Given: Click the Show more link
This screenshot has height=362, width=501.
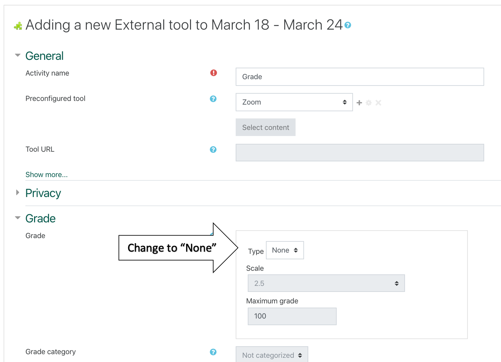Looking at the screenshot, I should tap(46, 174).
